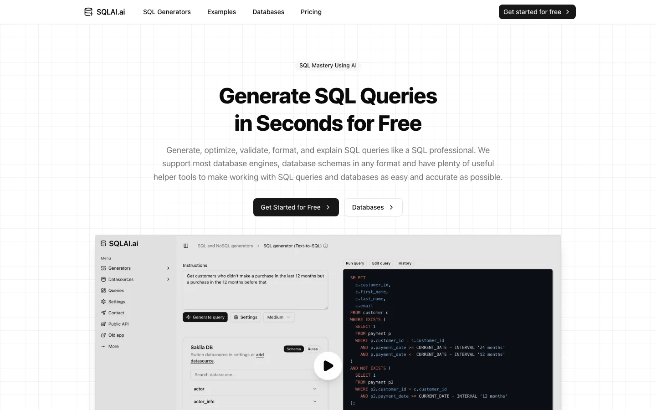Click the SQL Mastery Using AI badge
656x410 pixels.
click(x=328, y=66)
